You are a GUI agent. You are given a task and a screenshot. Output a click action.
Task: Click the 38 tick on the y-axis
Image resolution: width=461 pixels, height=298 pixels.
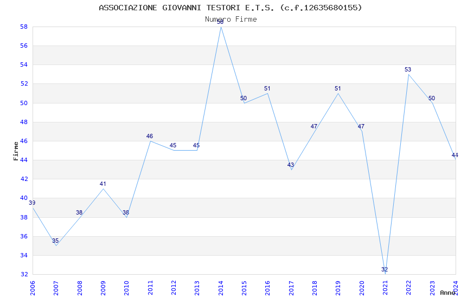pos(24,218)
